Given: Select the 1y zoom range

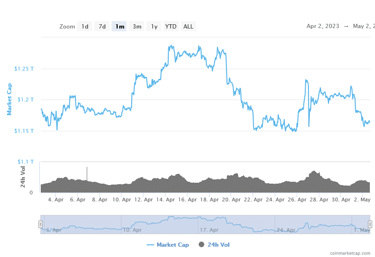Looking at the screenshot, I should pyautogui.click(x=154, y=27).
